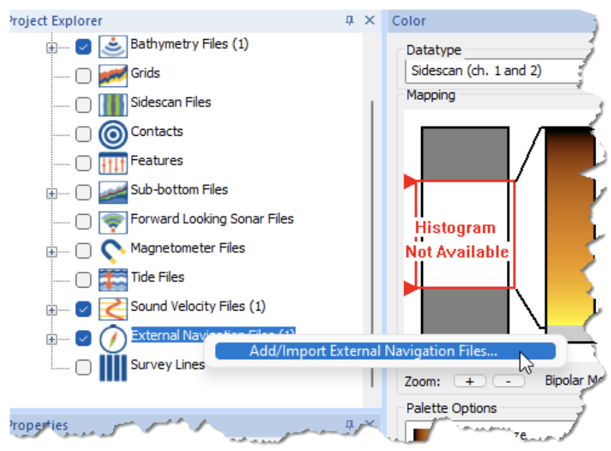Pin the Project Explorer panel

[x=349, y=20]
